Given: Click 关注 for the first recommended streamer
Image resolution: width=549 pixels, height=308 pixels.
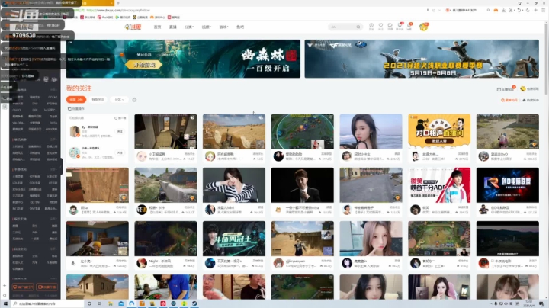Looking at the screenshot, I should pos(120,132).
